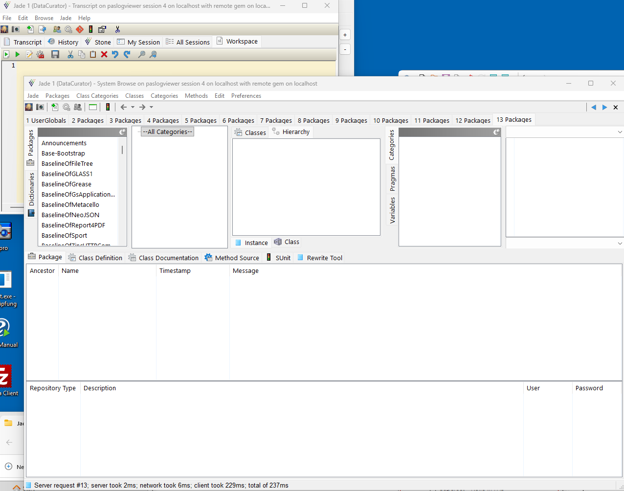Click the forward arrow in System Browse toolbar
The width and height of the screenshot is (624, 491).
click(x=142, y=107)
